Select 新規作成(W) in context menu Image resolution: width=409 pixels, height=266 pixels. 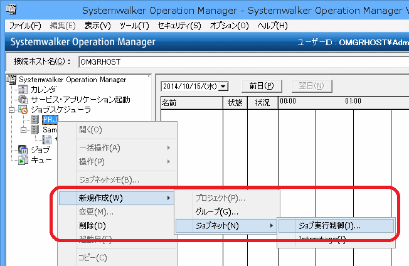pyautogui.click(x=116, y=198)
